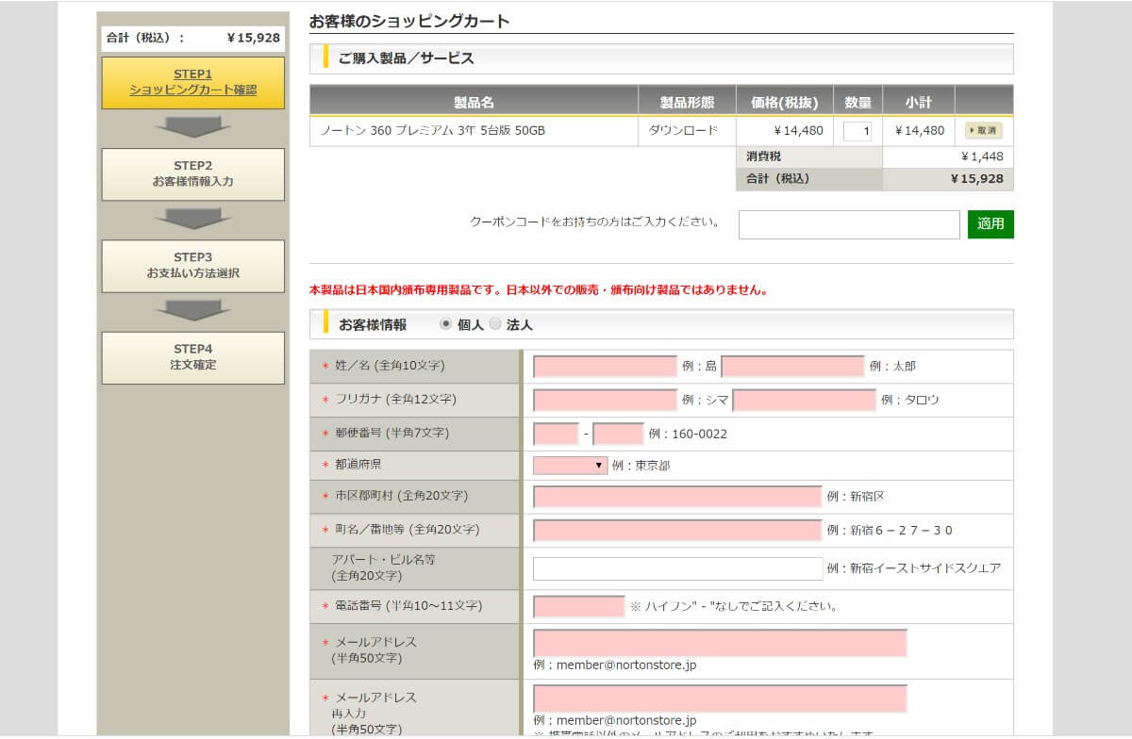Click the example text 例:160-0022
Screen dimensions: 1132x739
click(x=688, y=435)
